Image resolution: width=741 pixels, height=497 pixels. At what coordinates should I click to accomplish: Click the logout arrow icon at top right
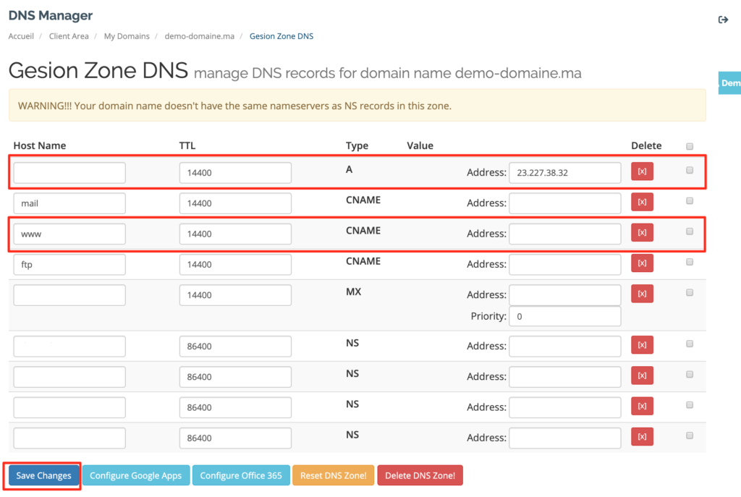[722, 20]
